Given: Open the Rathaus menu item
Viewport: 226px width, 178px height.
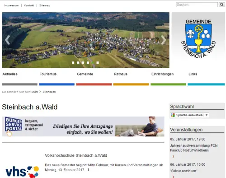Looking at the screenshot, I should click(121, 74).
